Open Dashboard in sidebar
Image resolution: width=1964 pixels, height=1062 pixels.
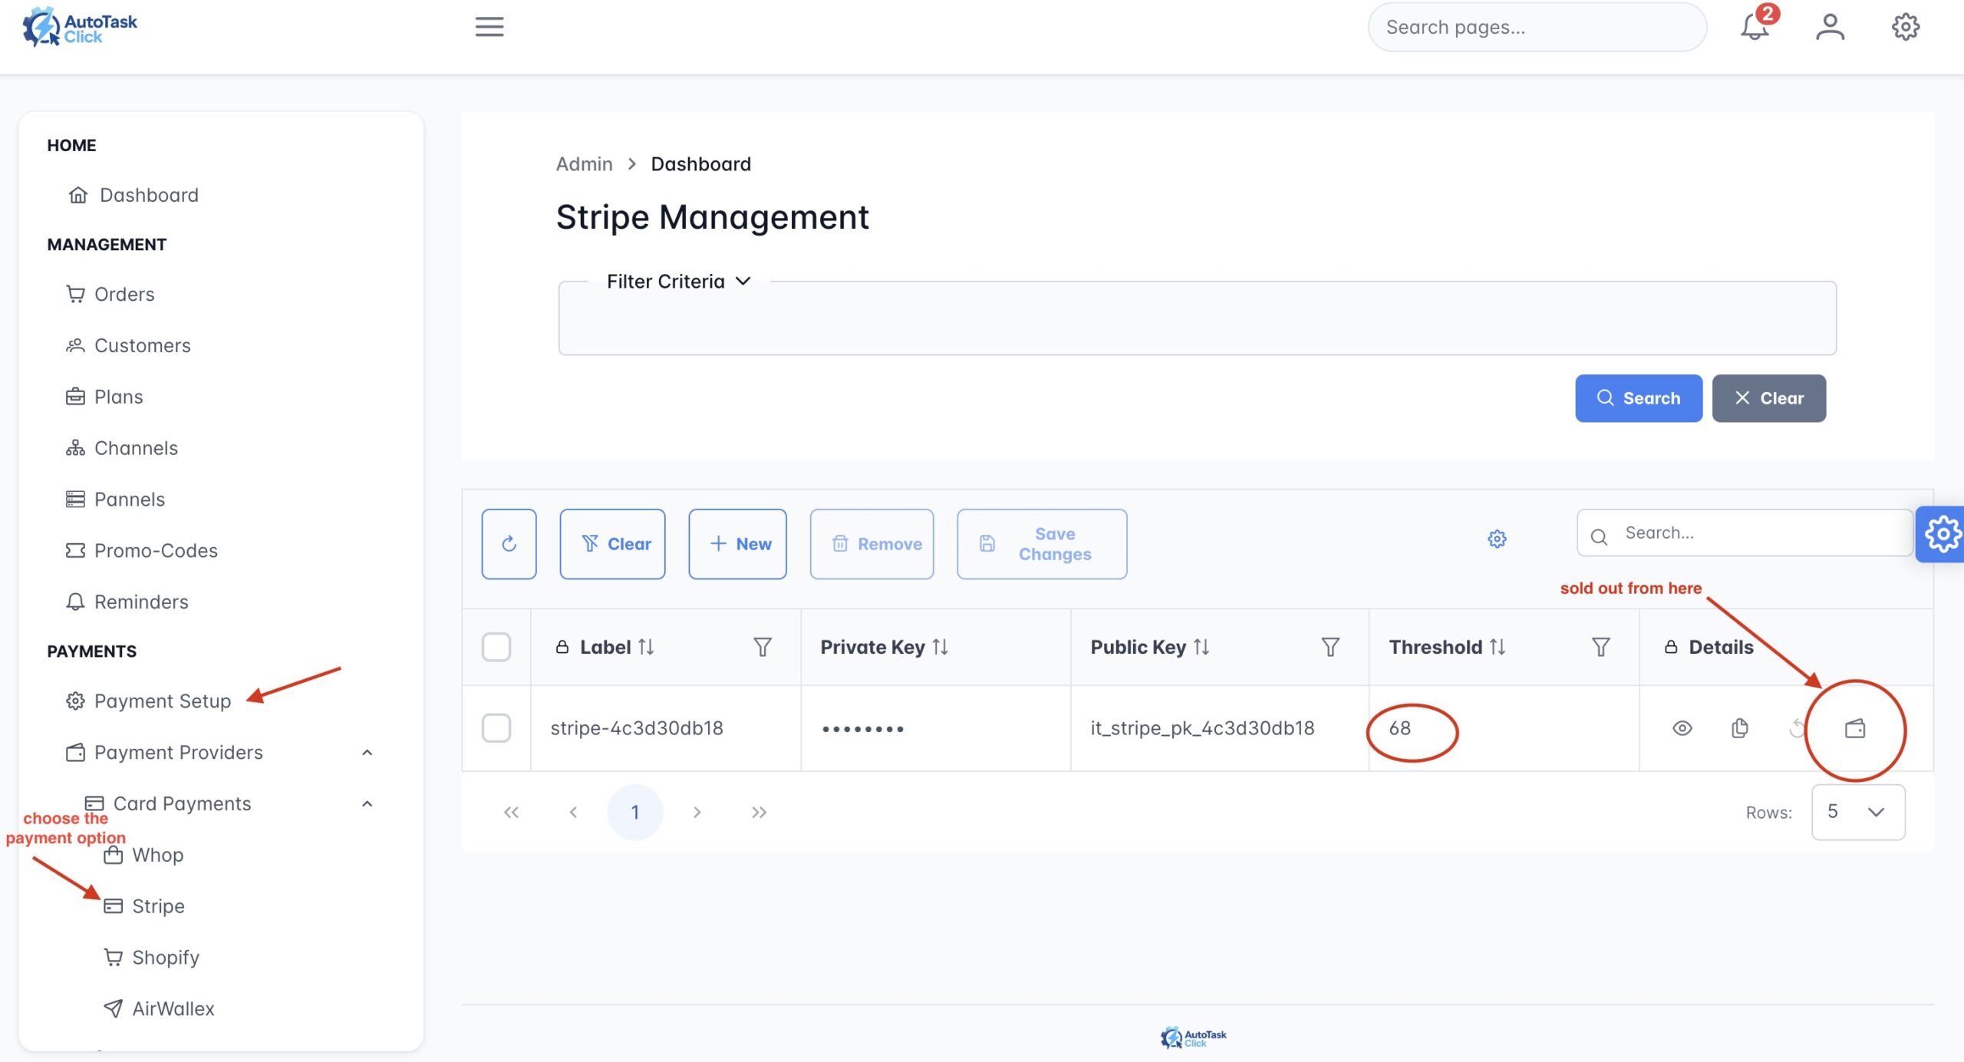pyautogui.click(x=133, y=195)
